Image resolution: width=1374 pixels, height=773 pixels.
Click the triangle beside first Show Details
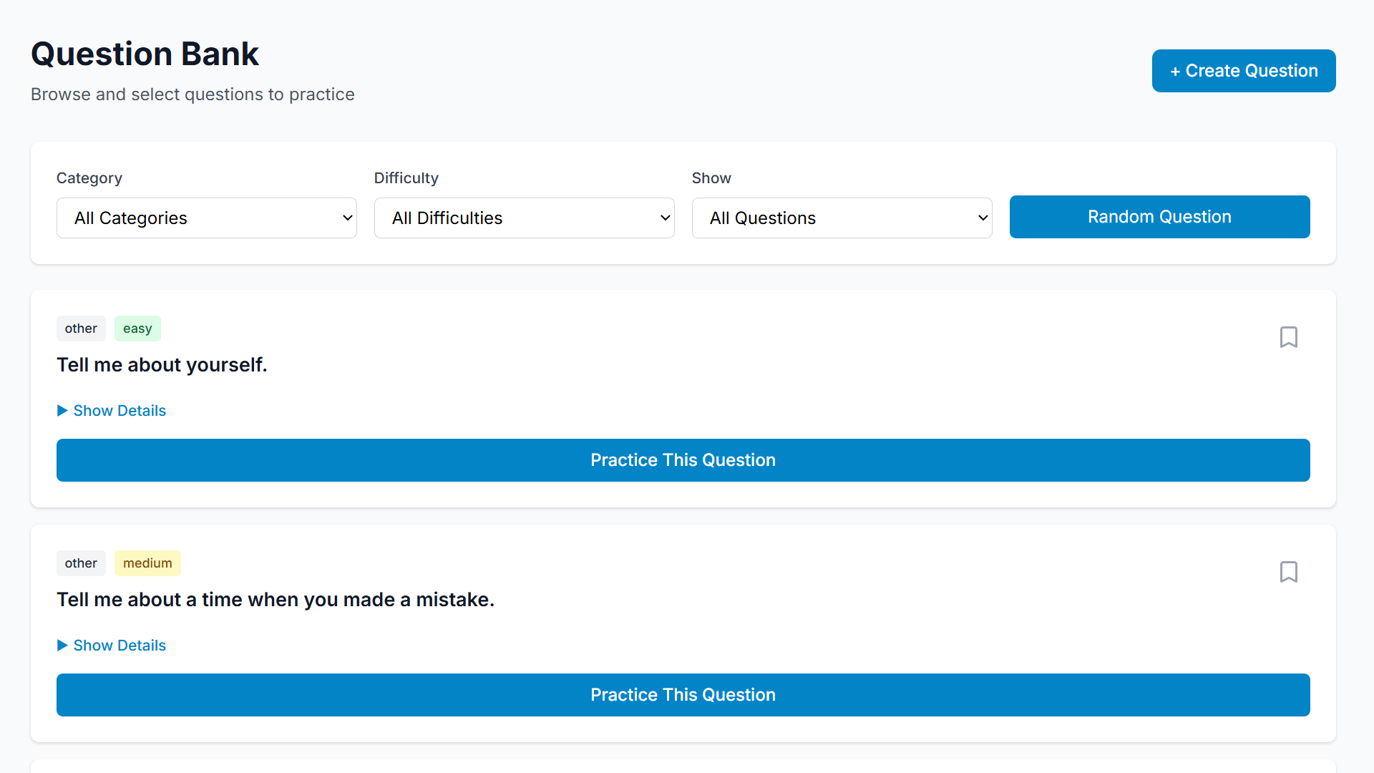pos(62,410)
